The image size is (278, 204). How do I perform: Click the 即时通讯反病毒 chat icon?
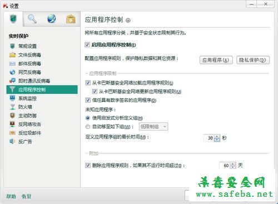pos(12,81)
